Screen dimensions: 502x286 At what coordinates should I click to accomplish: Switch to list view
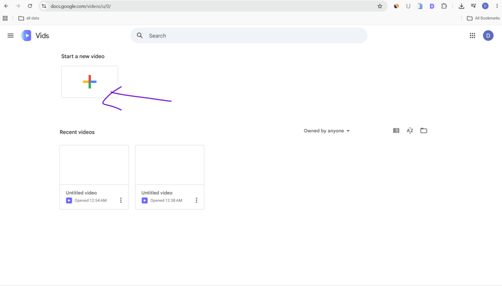click(396, 131)
